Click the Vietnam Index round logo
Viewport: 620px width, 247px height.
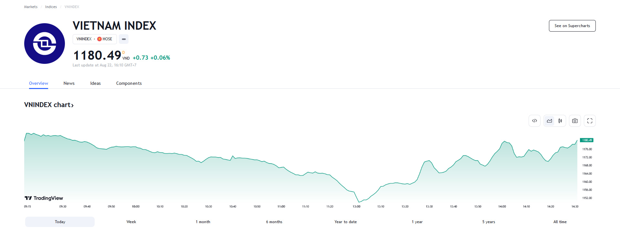[x=45, y=44]
